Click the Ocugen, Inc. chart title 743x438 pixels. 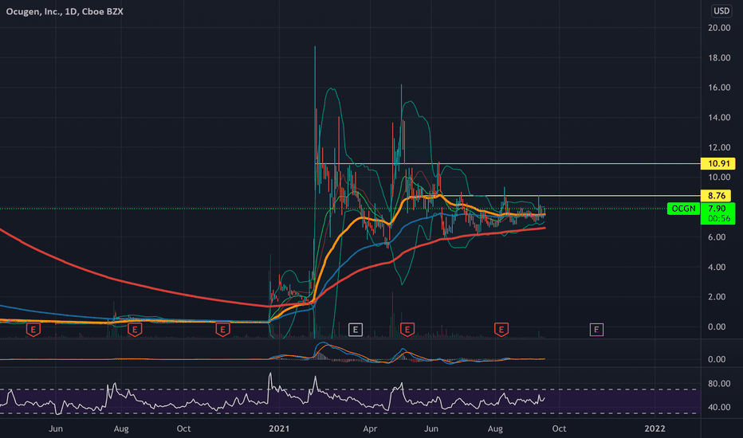65,11
